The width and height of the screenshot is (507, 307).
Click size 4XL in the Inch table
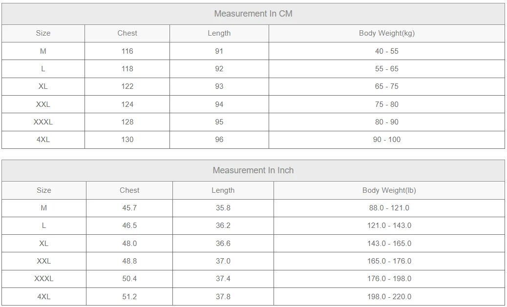tap(43, 297)
